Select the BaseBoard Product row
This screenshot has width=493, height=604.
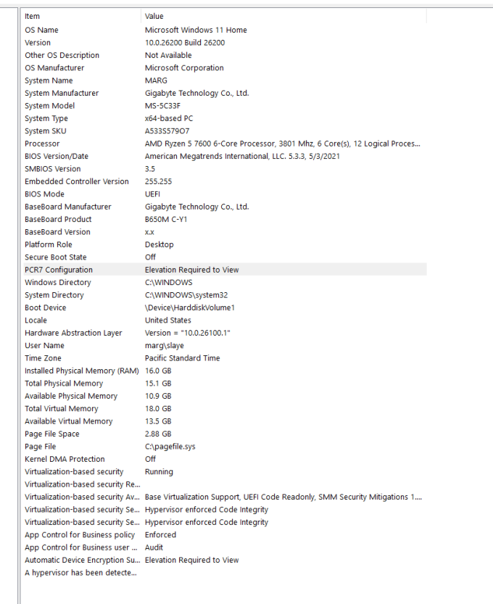224,220
